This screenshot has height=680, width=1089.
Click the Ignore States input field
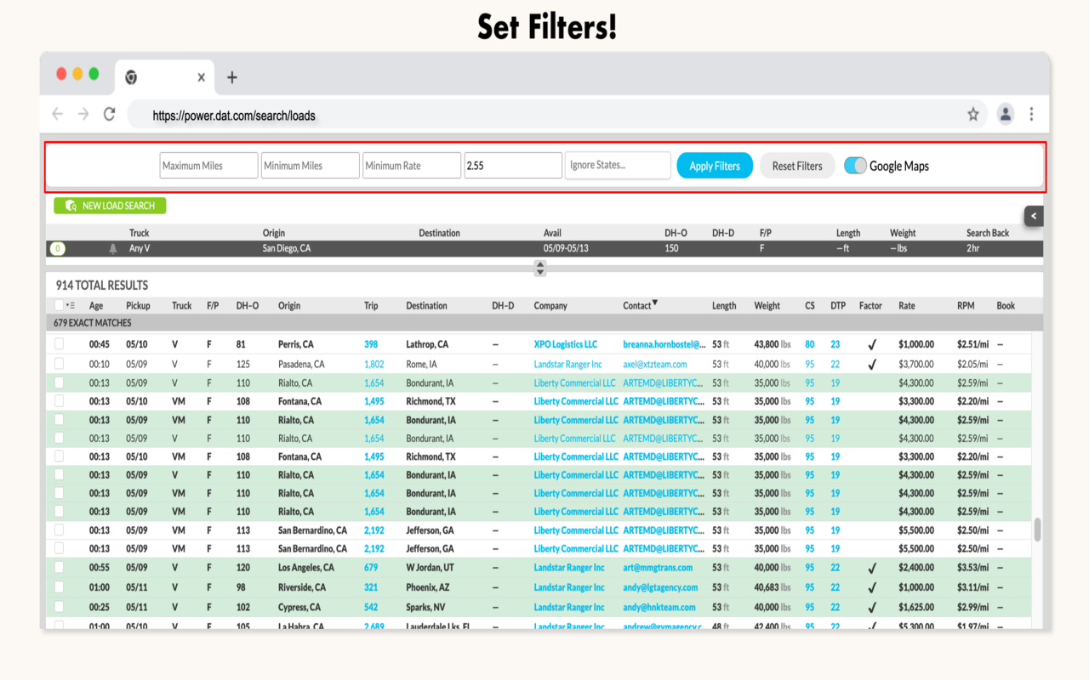pos(618,166)
